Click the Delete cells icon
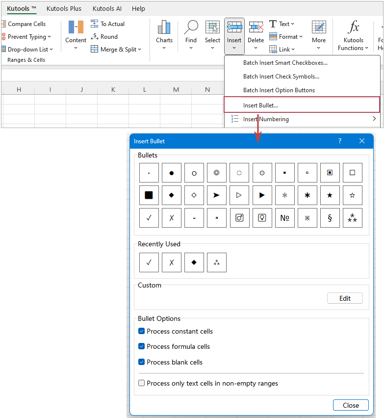 click(x=256, y=27)
